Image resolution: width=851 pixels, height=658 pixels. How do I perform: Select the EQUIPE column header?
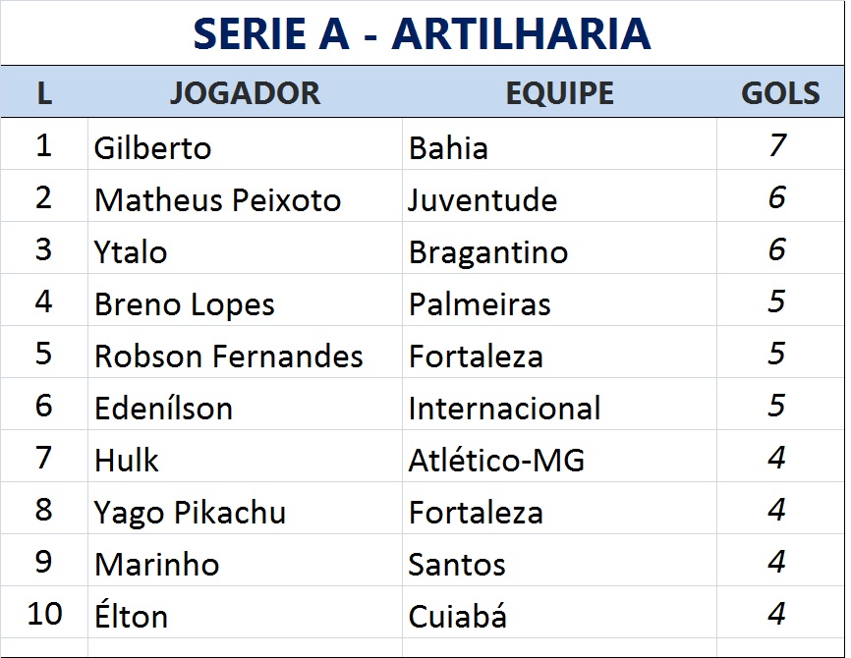(559, 93)
